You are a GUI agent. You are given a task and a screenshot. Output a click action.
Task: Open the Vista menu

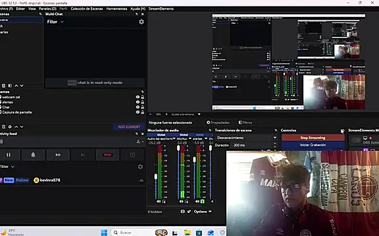32,9
